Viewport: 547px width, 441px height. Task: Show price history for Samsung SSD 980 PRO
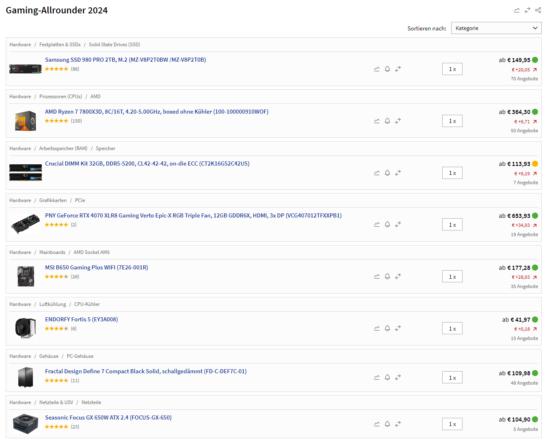pyautogui.click(x=377, y=69)
